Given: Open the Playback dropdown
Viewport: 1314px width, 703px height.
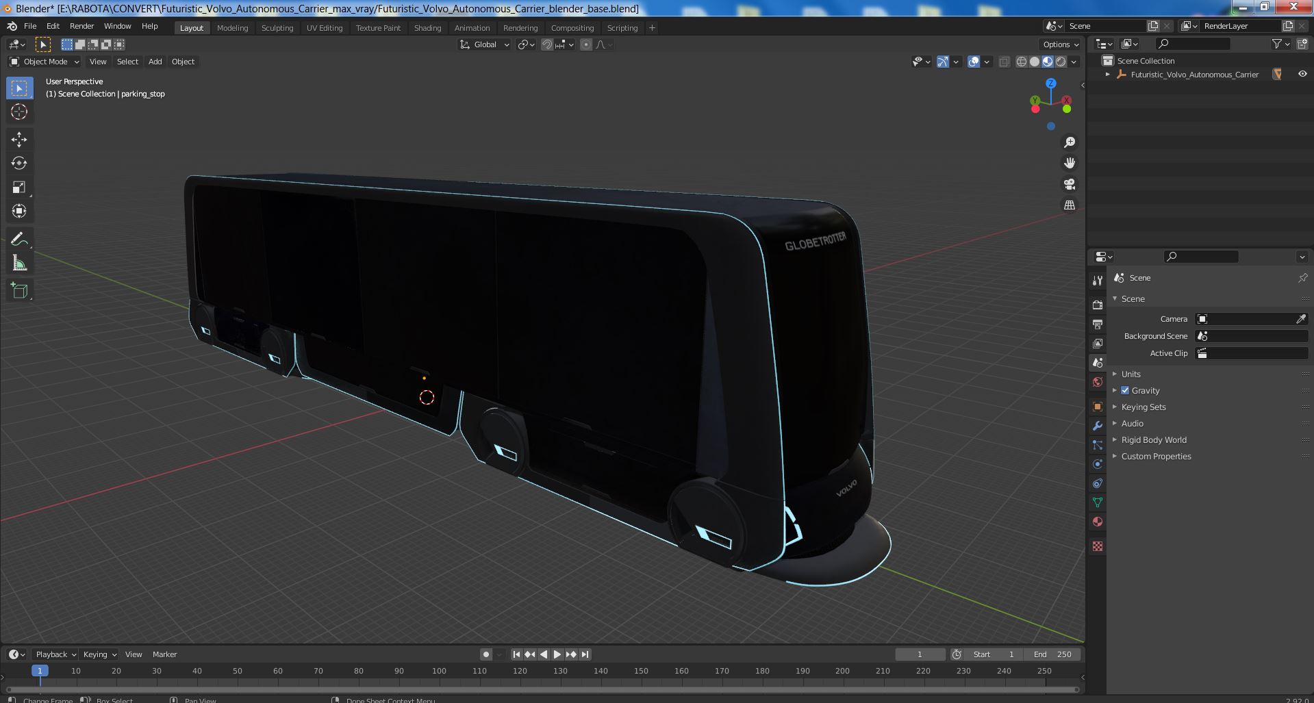Looking at the screenshot, I should click(55, 654).
